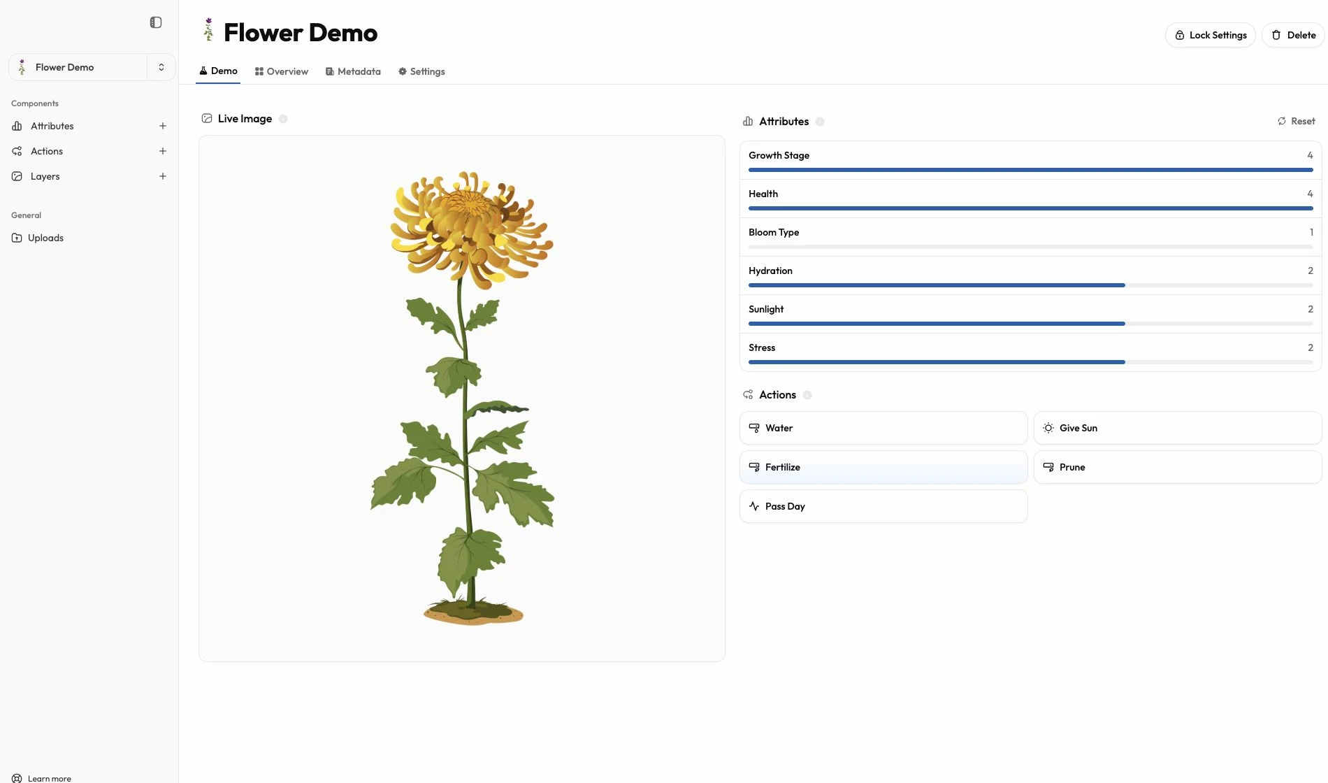Run the Pass Day action
The width and height of the screenshot is (1328, 783).
coord(883,506)
